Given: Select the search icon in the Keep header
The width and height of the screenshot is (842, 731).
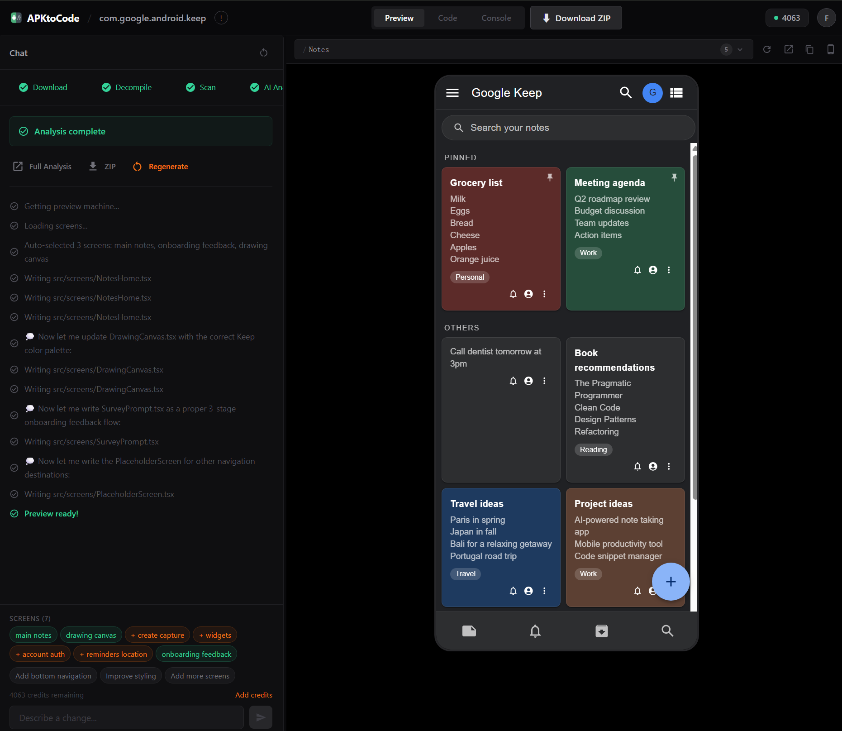Looking at the screenshot, I should (x=626, y=93).
